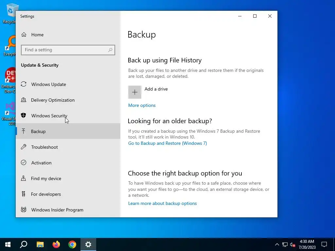This screenshot has height=251, width=335.
Task: Select Troubleshoot in the sidebar
Action: (68, 147)
